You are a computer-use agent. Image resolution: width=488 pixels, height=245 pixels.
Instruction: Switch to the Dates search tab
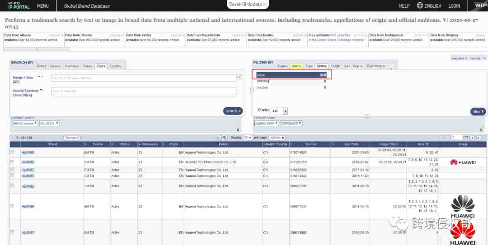[x=88, y=66]
